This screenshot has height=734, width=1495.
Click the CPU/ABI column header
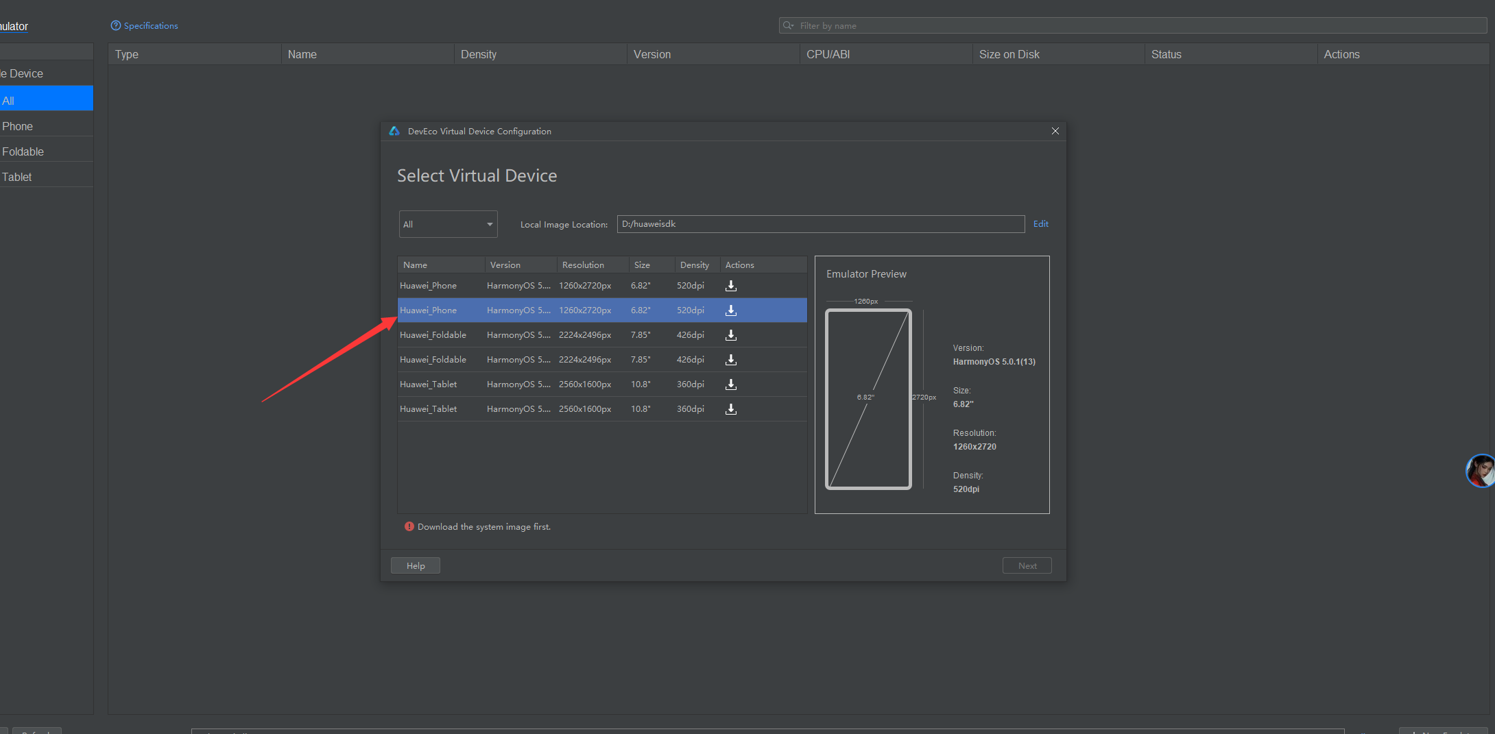point(886,54)
